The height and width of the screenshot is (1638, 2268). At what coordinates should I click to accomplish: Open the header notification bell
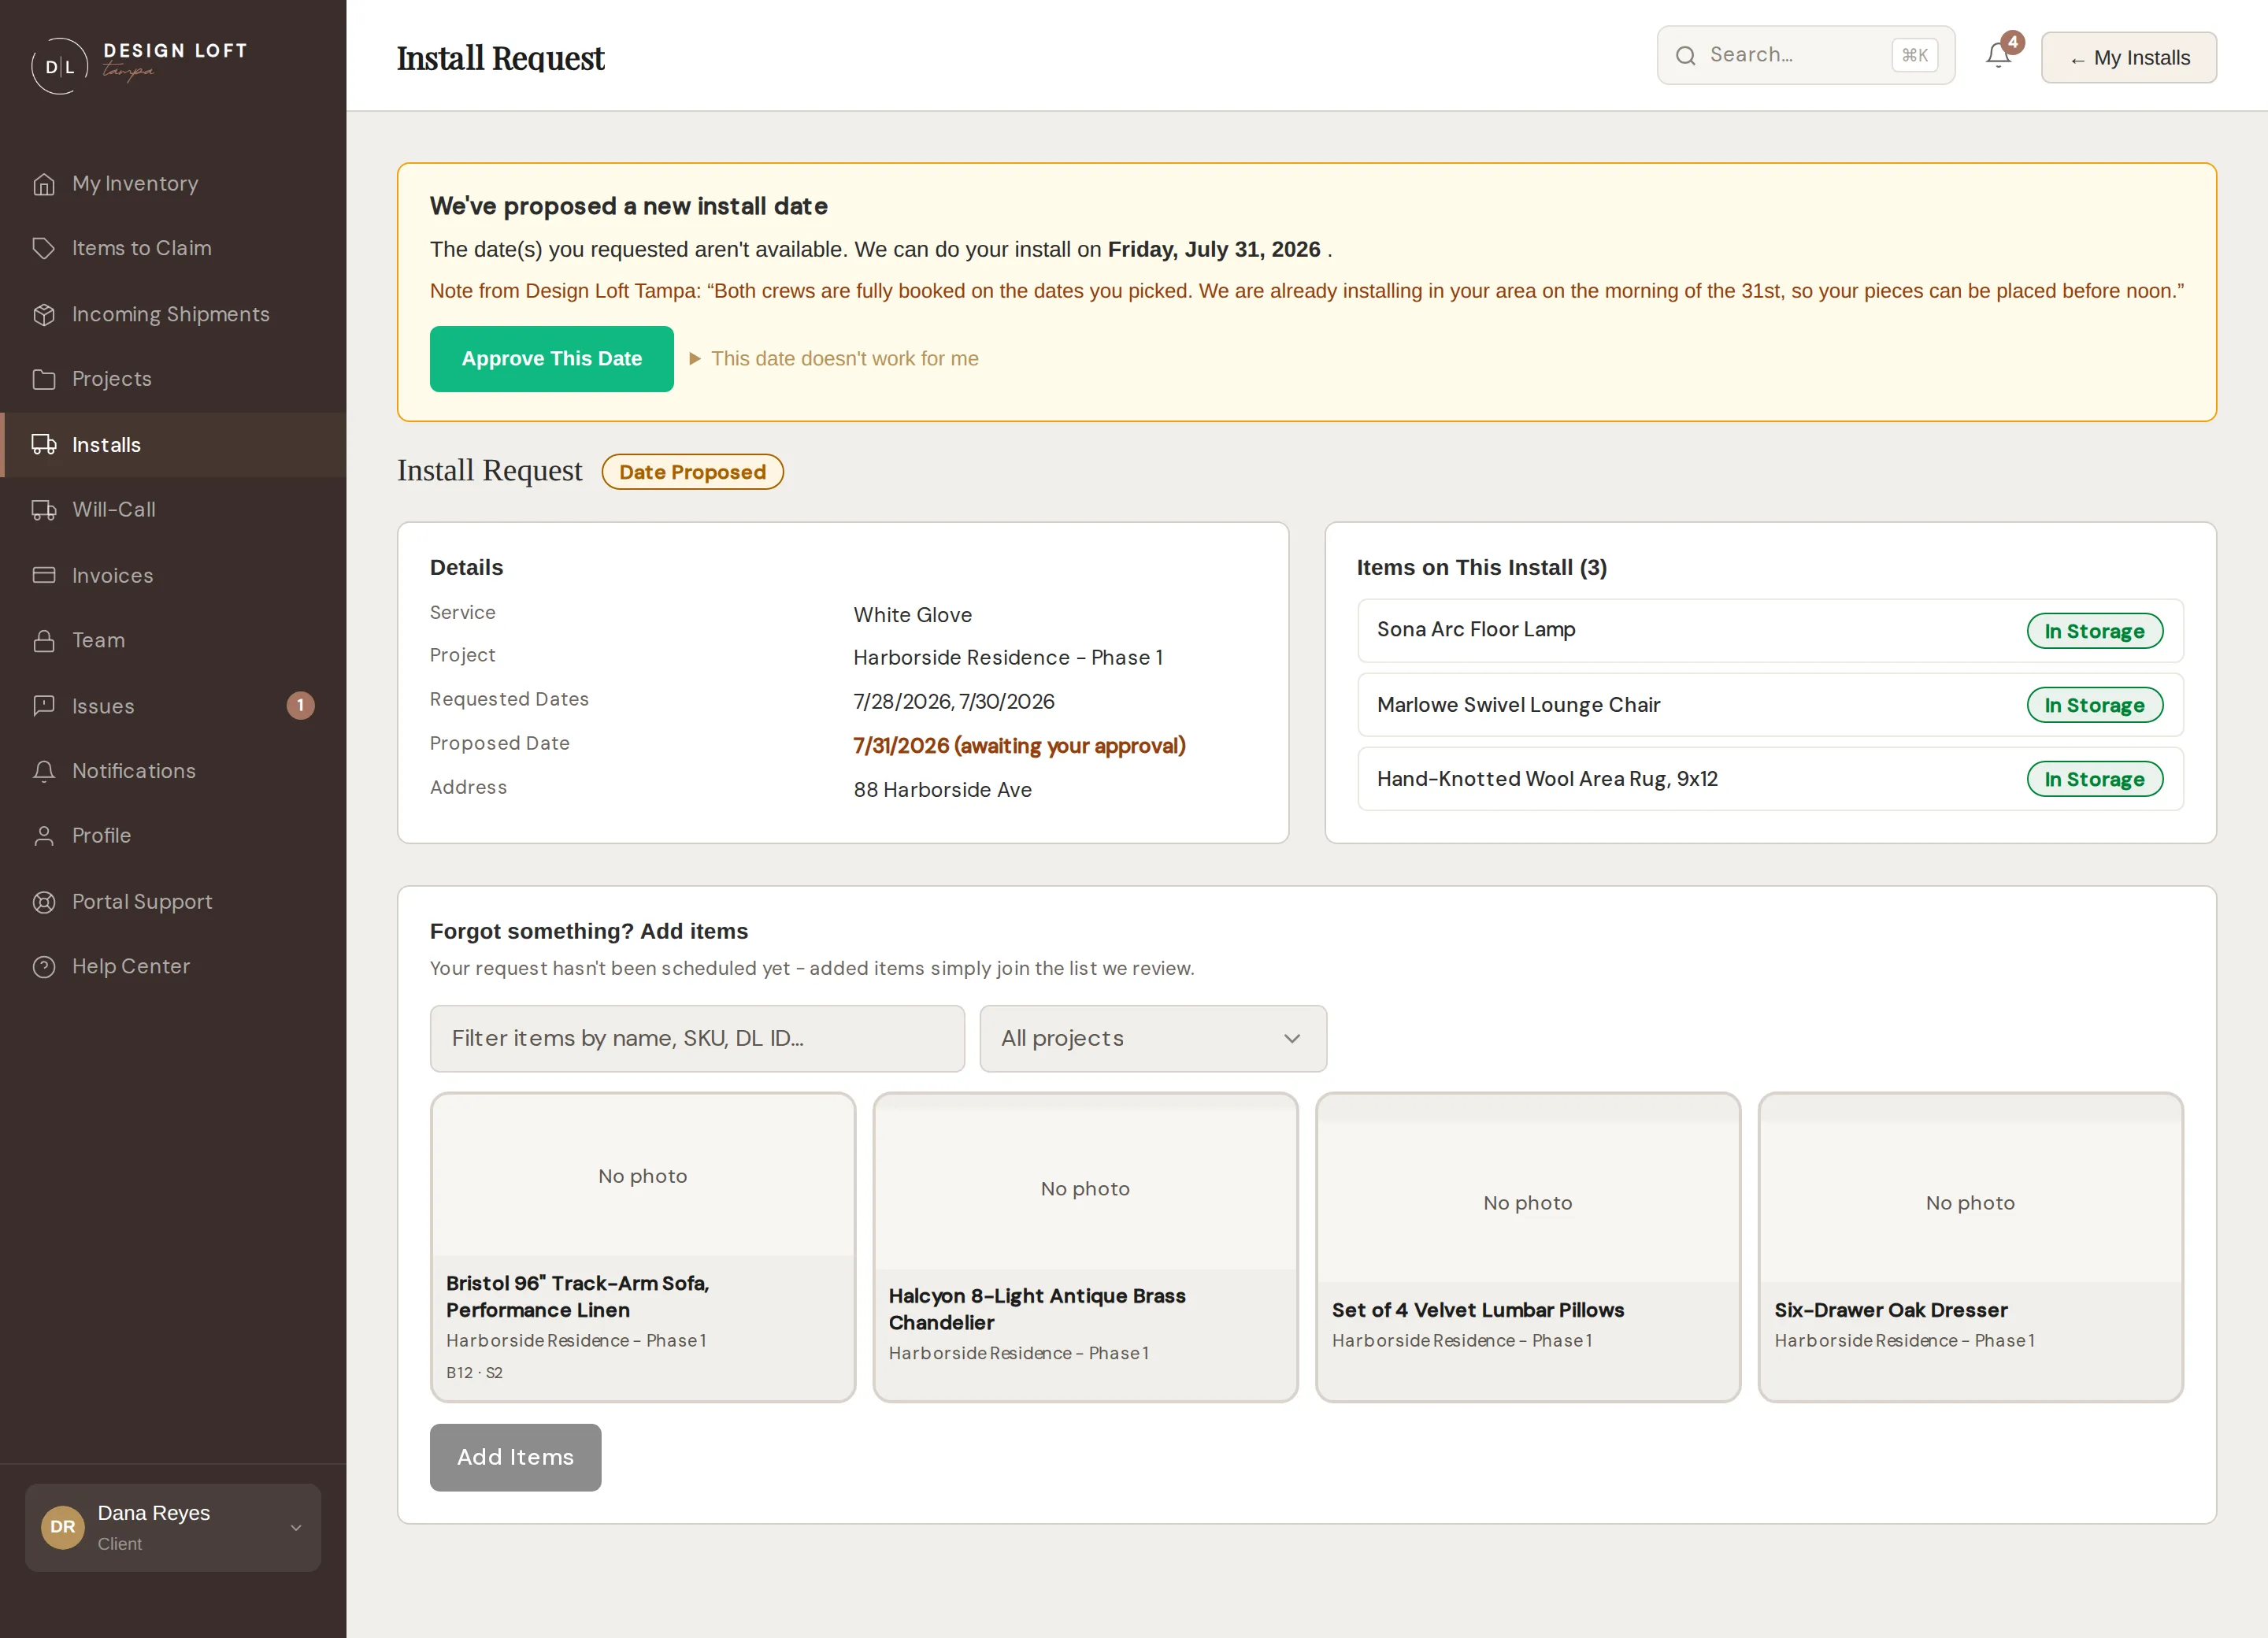(1999, 55)
